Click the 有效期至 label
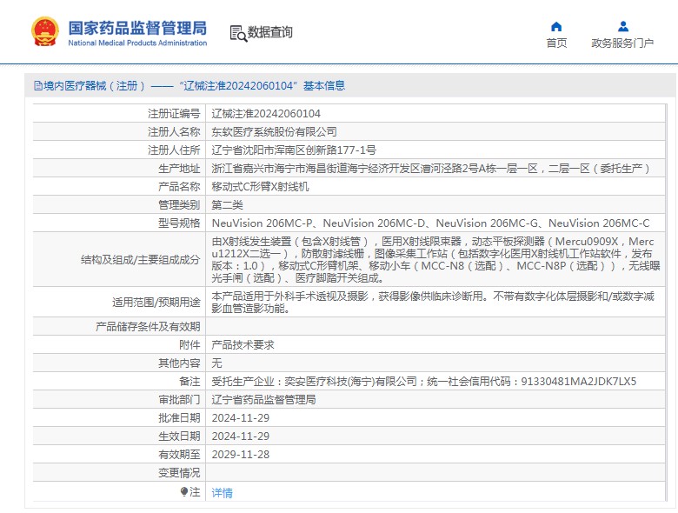 click(179, 454)
